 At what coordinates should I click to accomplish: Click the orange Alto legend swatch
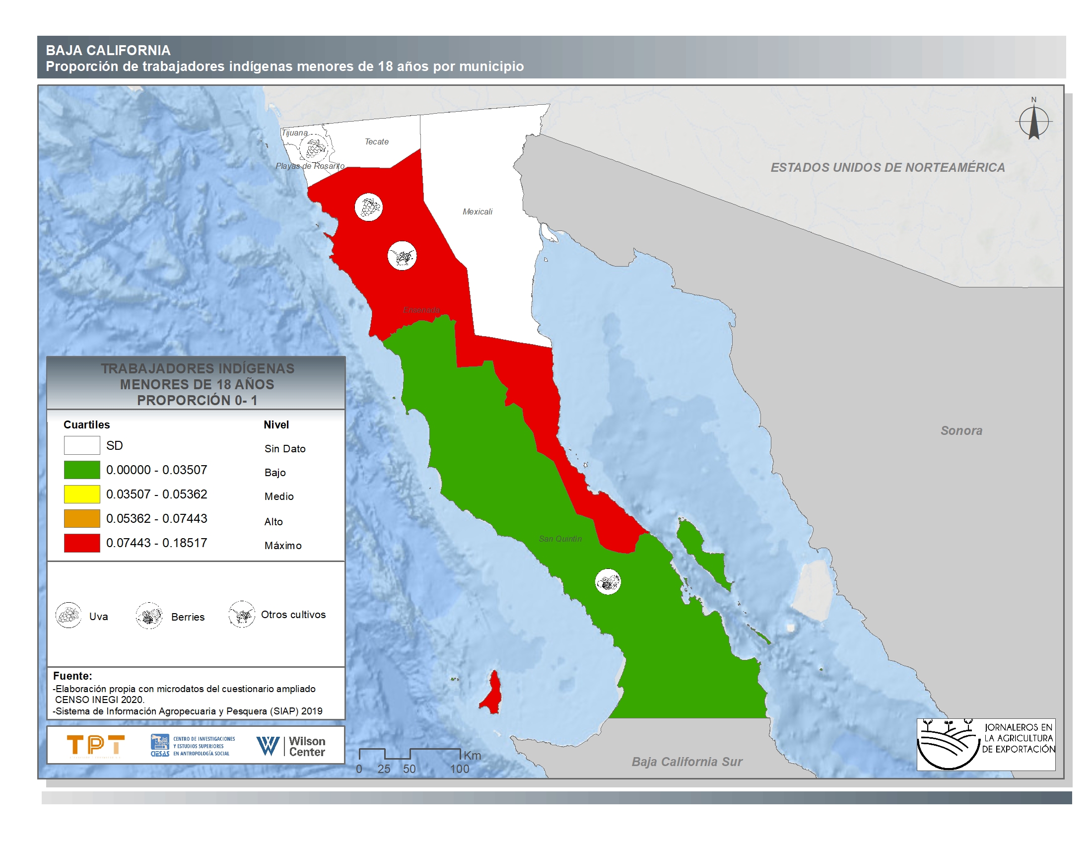82,518
